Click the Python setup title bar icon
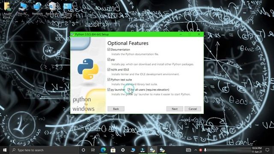 pos(72,34)
